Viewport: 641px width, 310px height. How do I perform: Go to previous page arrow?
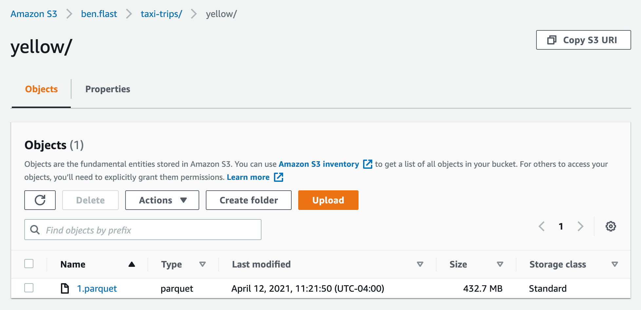click(x=542, y=226)
